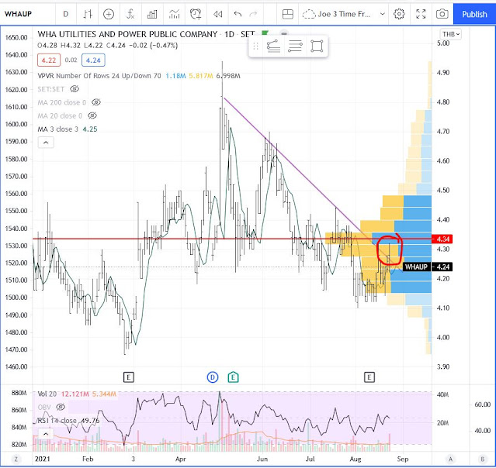Select the RSI 14 close legend
The image size is (496, 468).
(x=57, y=421)
